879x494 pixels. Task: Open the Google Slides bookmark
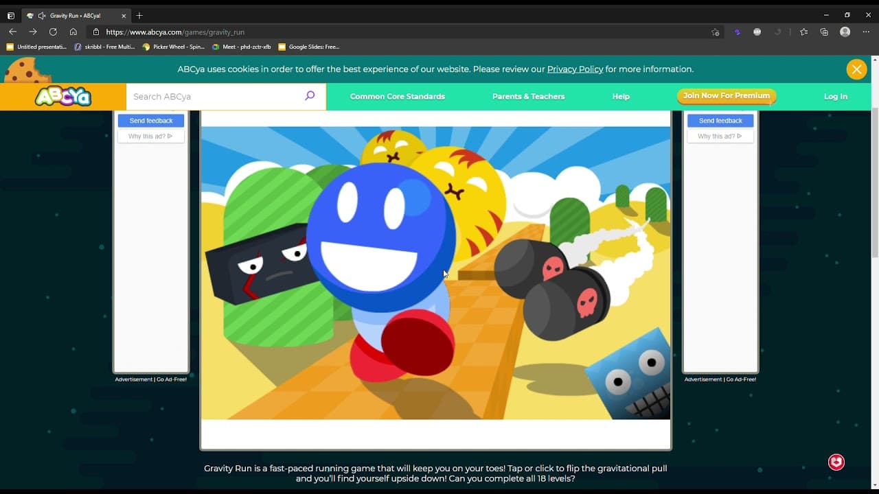(x=309, y=47)
